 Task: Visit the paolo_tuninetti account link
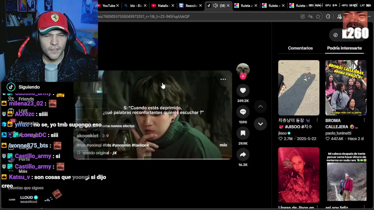tap(338, 133)
